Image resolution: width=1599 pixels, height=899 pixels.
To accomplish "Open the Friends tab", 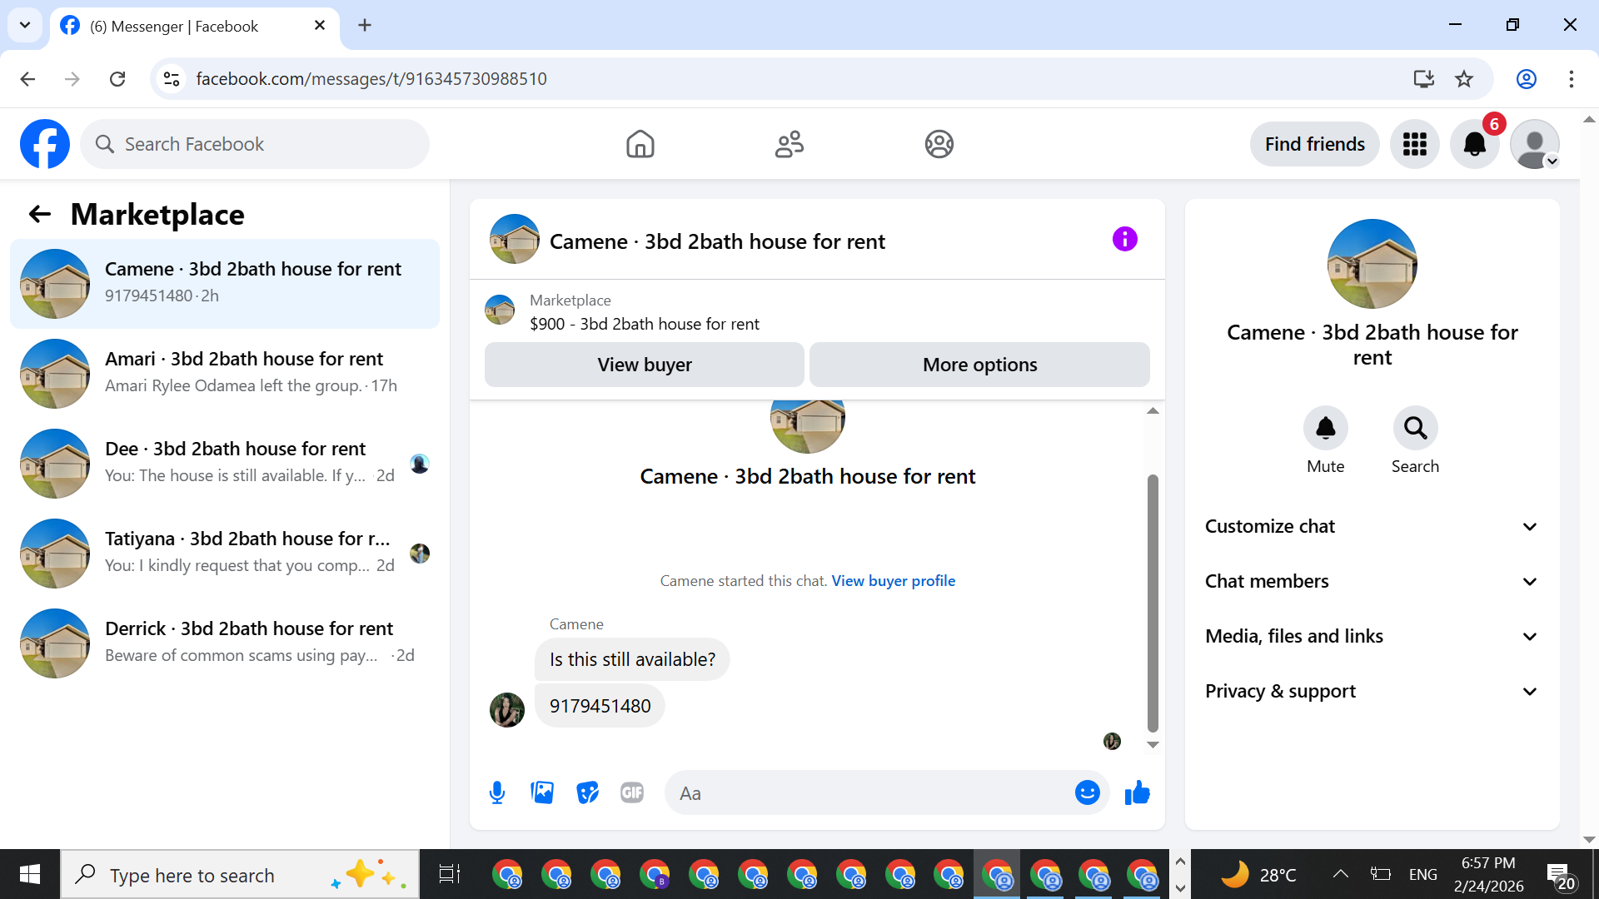I will coord(789,144).
